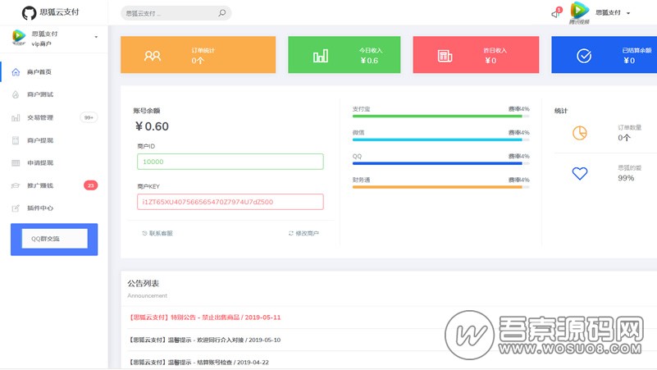Expand the vip商户 sidebar profile dropdown
657x370 pixels.
96,38
